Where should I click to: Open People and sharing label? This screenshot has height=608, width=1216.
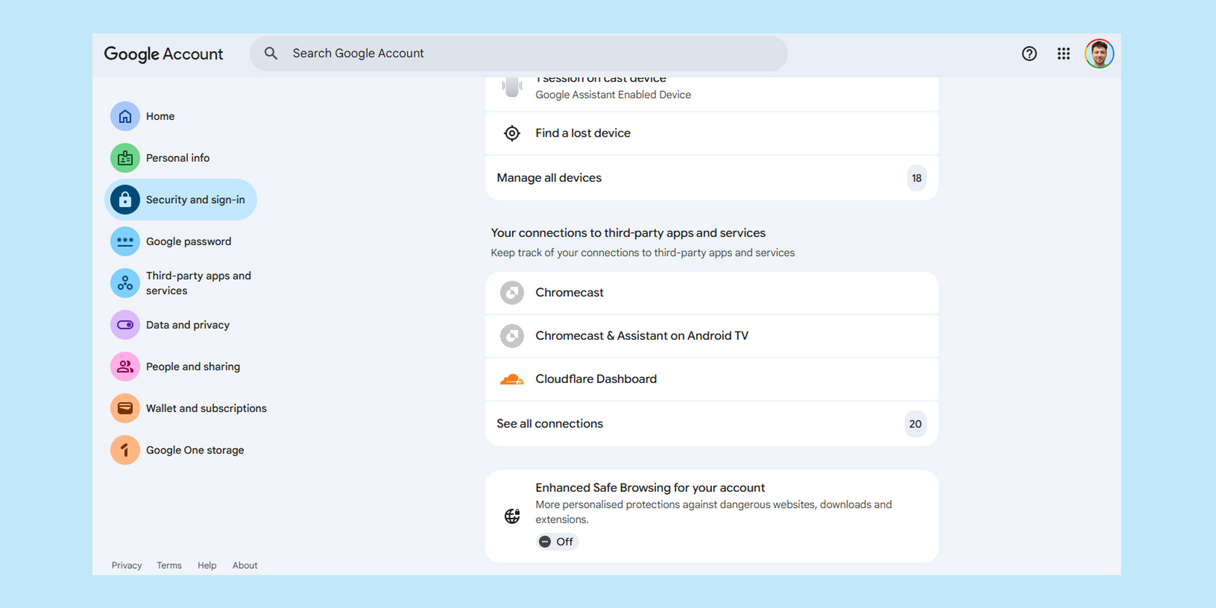[x=193, y=367]
